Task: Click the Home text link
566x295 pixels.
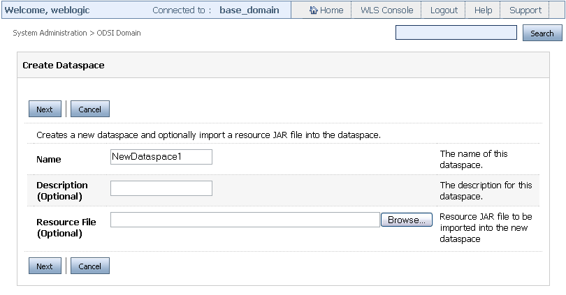Action: (x=331, y=10)
